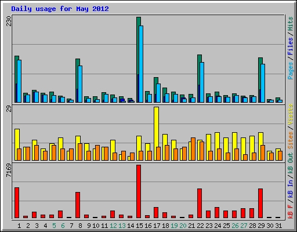The image size is (297, 232).
Task: Click the 'Hits' legend label
Action: (291, 24)
